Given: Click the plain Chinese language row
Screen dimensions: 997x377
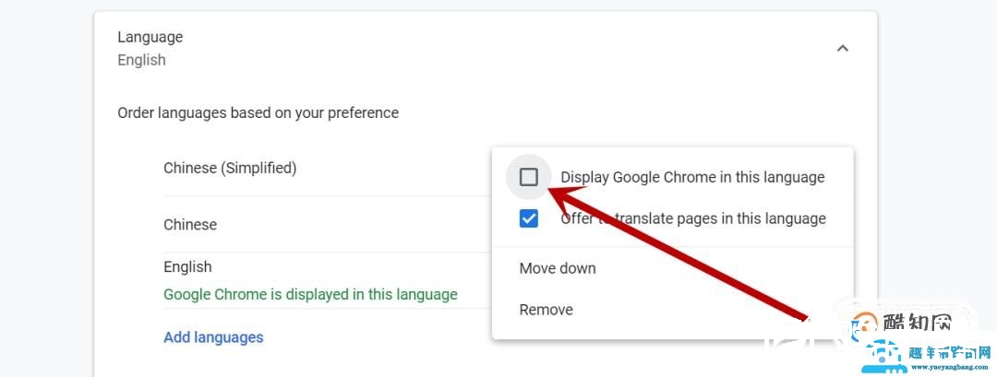Looking at the screenshot, I should 190,225.
